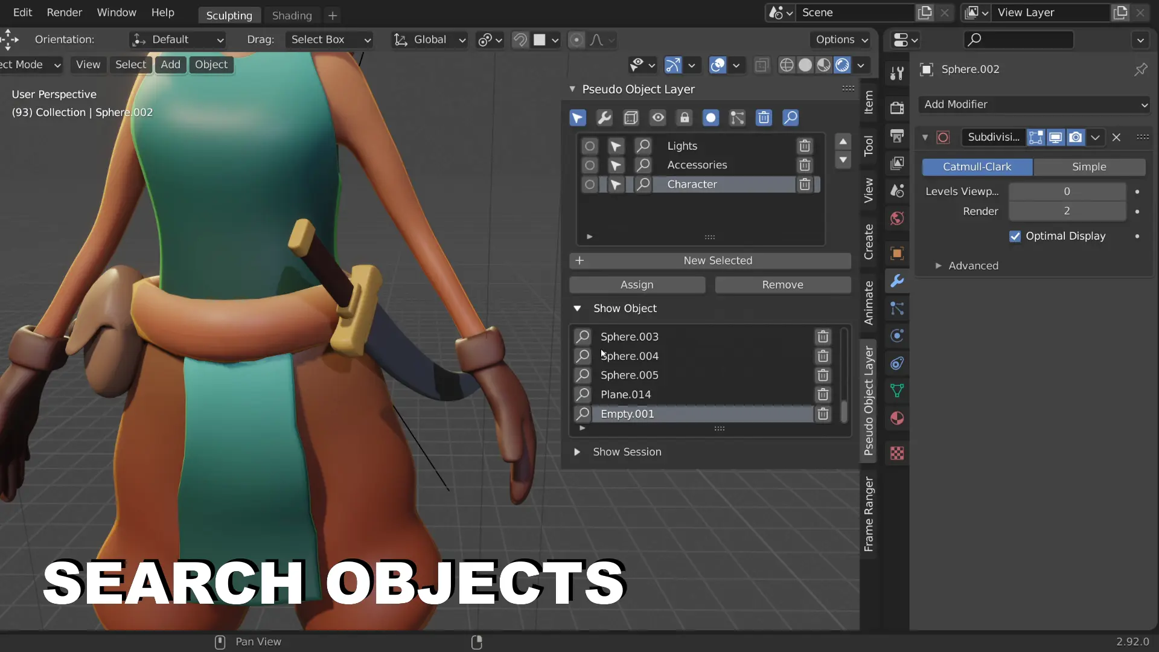The width and height of the screenshot is (1159, 652).
Task: Move the layer up with the up arrow
Action: pos(843,142)
